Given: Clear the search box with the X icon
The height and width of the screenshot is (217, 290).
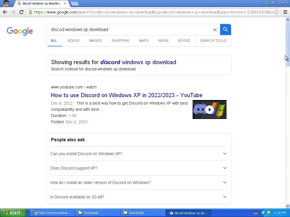Looking at the screenshot, I should [215, 30].
